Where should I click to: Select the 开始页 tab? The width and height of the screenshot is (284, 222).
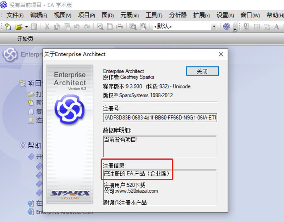(x=25, y=39)
